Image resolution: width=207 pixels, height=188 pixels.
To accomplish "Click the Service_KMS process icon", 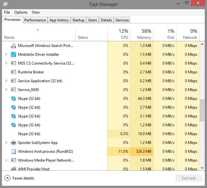I will point(14,90).
